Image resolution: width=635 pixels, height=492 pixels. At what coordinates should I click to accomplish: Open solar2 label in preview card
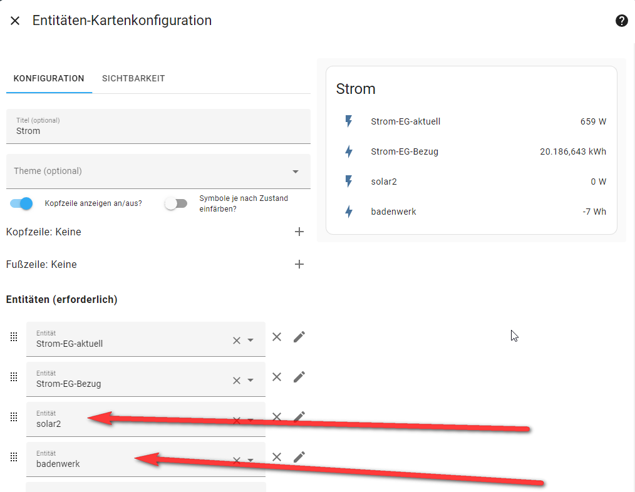(x=384, y=182)
